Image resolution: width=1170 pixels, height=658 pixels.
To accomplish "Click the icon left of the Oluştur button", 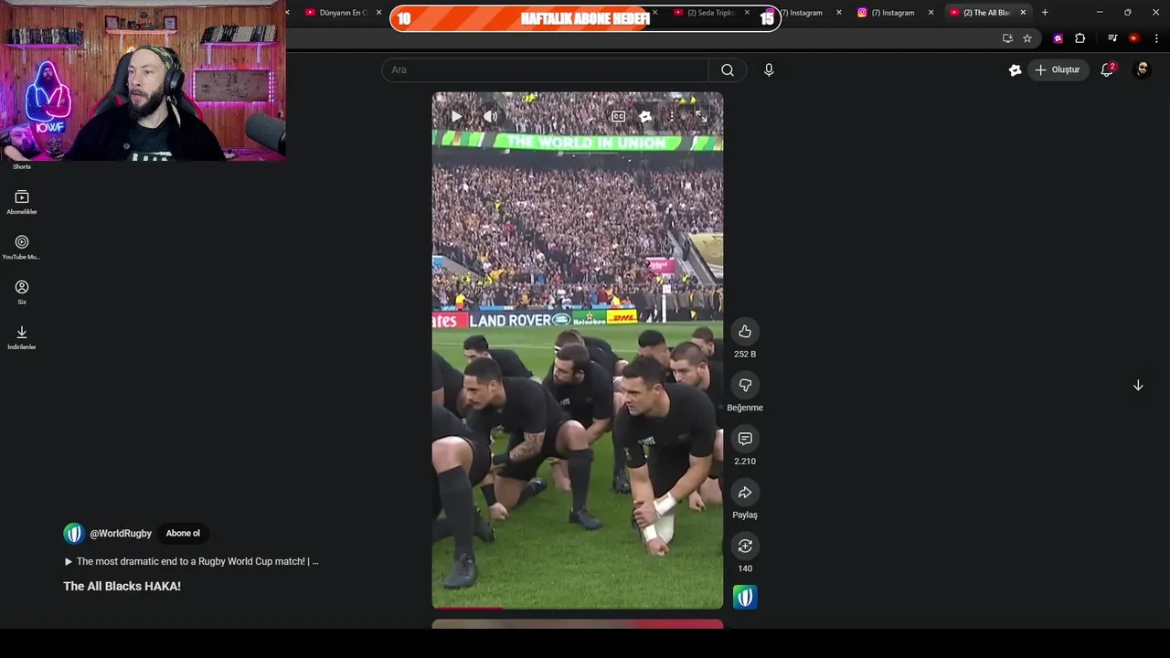I will click(x=1015, y=69).
